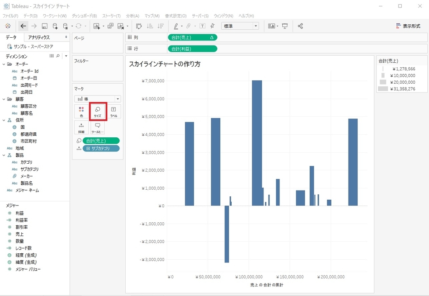This screenshot has width=429, height=296.
Task: Open the ヘルプ(H) menu
Action: 246,16
